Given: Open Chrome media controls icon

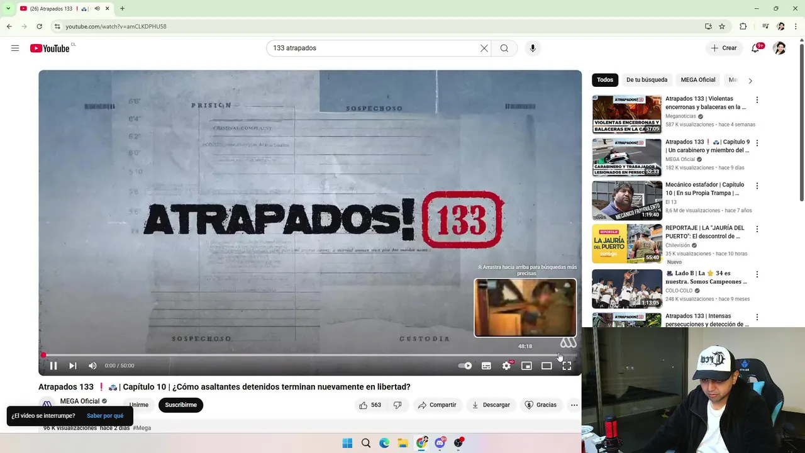Looking at the screenshot, I should point(765,26).
